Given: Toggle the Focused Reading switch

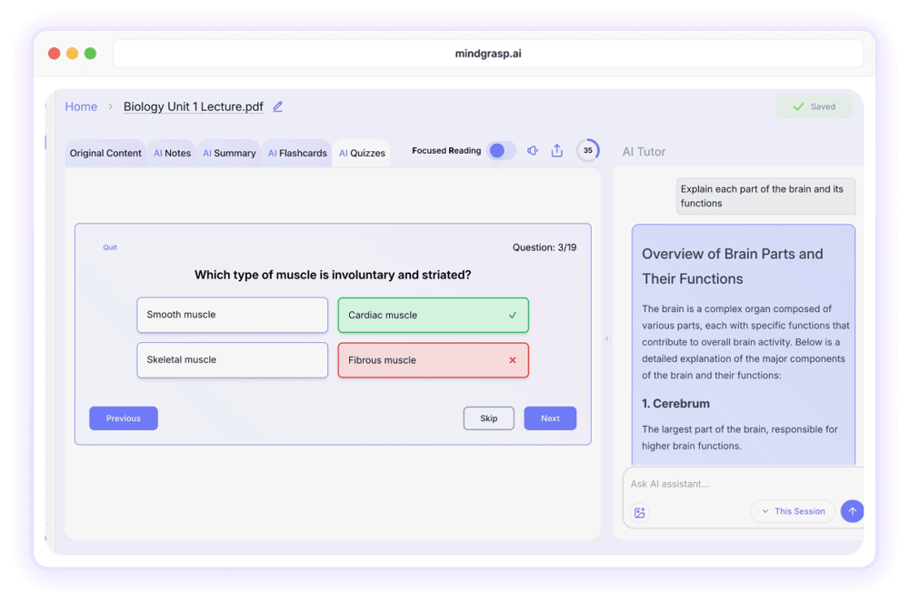Looking at the screenshot, I should pyautogui.click(x=501, y=151).
